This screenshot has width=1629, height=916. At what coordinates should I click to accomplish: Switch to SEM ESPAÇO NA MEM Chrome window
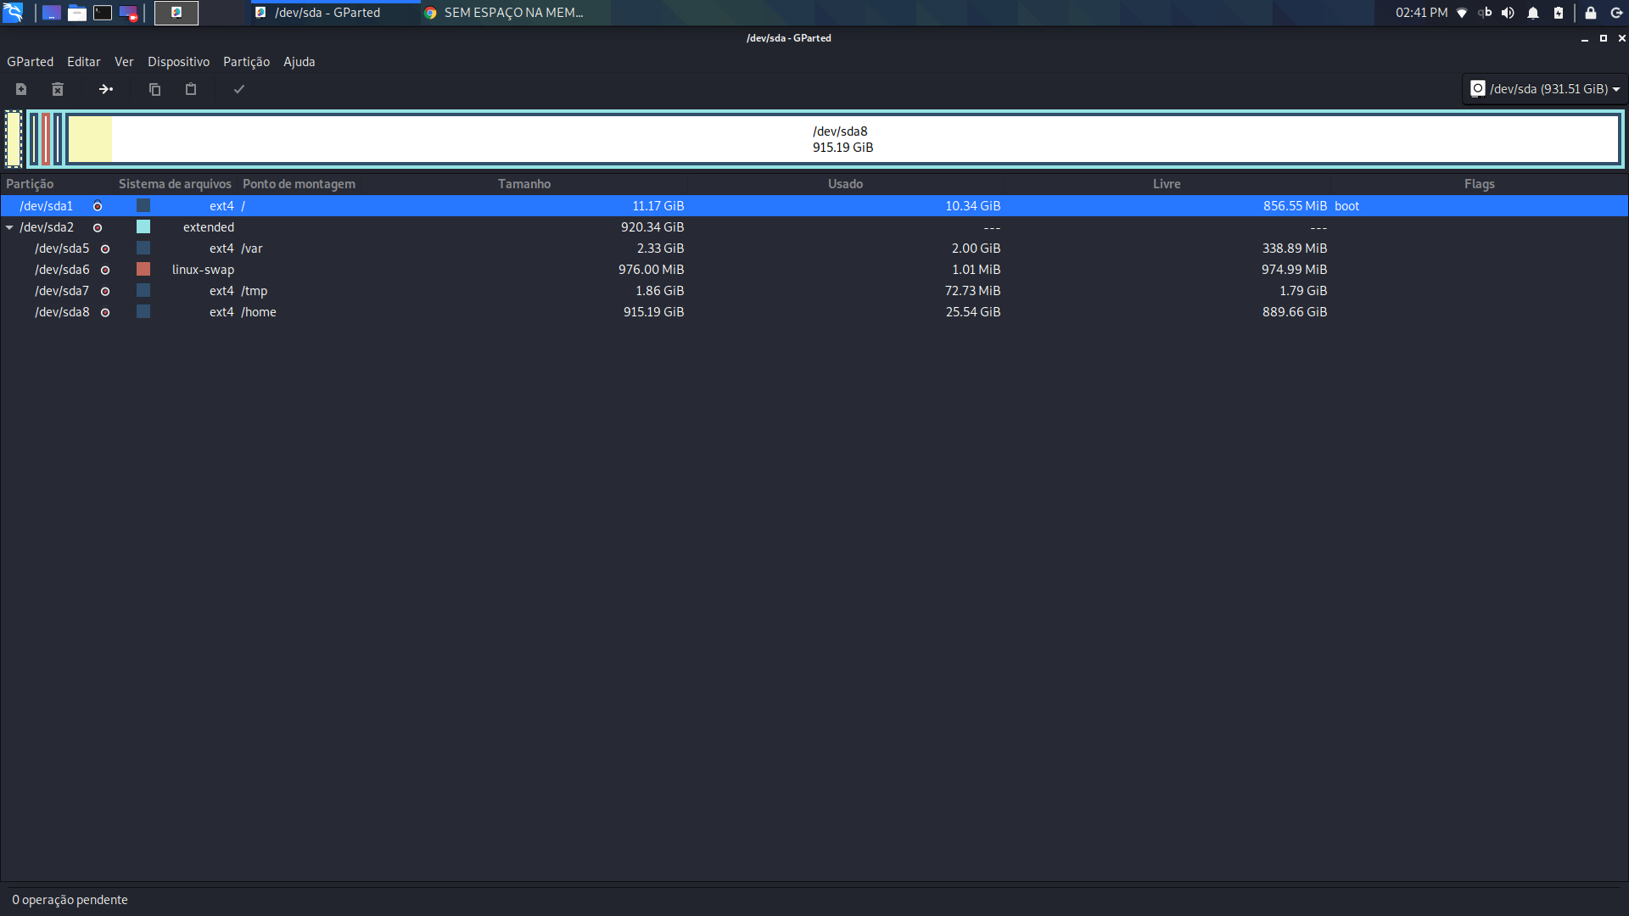(506, 13)
